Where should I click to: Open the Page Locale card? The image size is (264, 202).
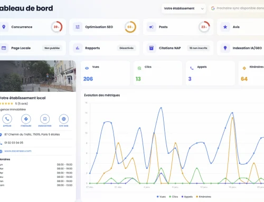pos(33,48)
